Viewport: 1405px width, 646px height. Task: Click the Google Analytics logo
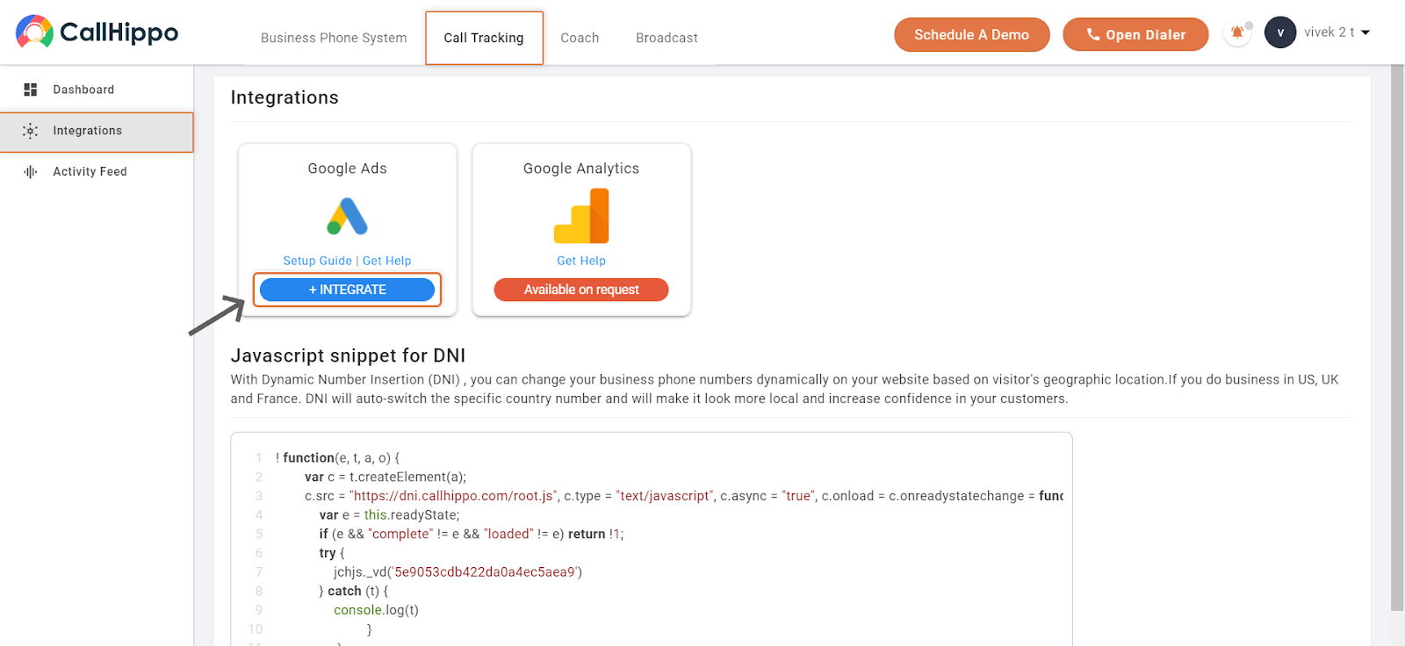581,216
